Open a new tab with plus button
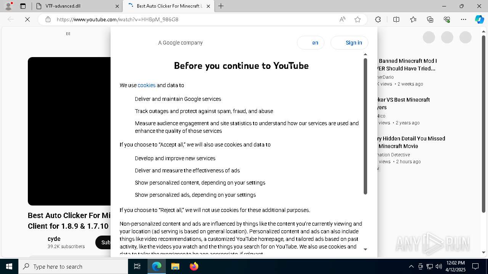The height and width of the screenshot is (274, 488). (221, 6)
